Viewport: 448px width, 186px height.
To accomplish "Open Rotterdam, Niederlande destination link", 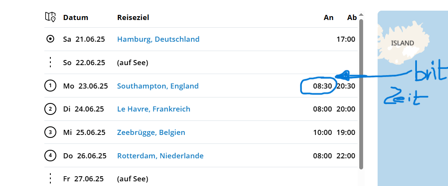I will coord(160,156).
